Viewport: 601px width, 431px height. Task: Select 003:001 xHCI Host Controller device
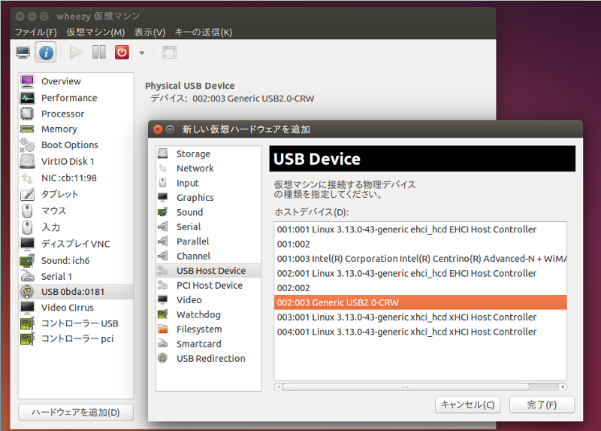(421, 317)
